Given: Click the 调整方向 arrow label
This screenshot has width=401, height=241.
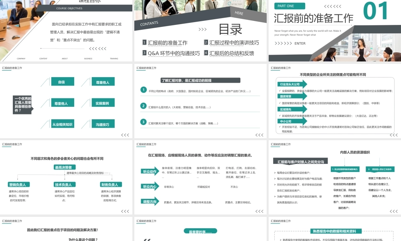Looking at the screenshot, I should click(150, 202).
